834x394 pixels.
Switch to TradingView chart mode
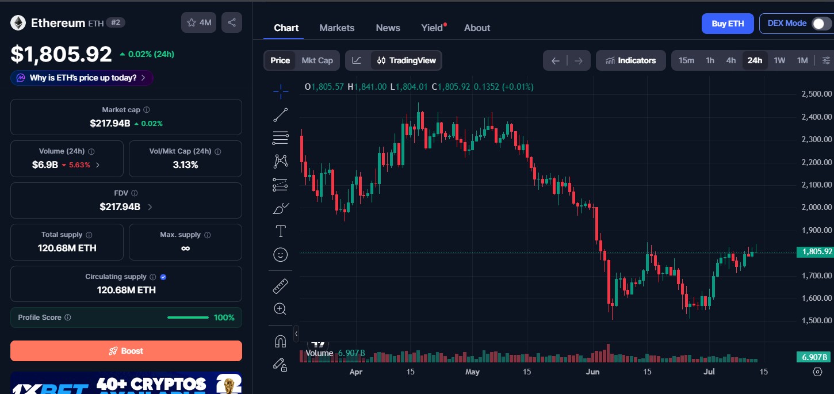pyautogui.click(x=407, y=60)
